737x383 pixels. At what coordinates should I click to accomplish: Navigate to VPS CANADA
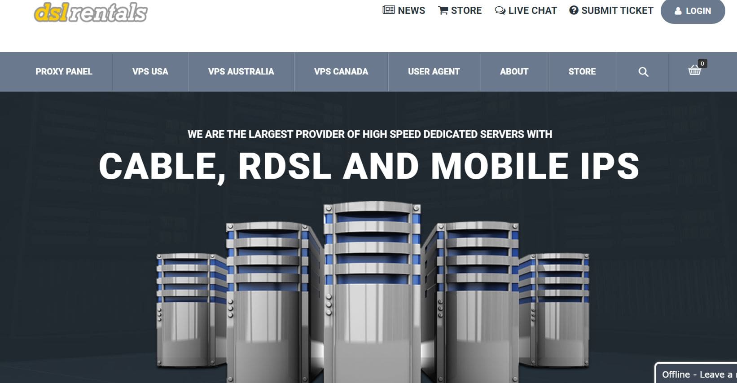341,72
